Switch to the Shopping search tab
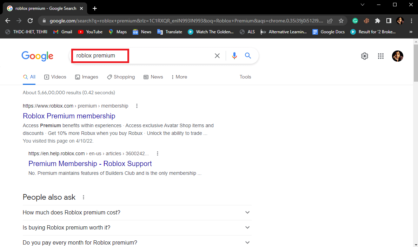The width and height of the screenshot is (418, 247). (121, 77)
